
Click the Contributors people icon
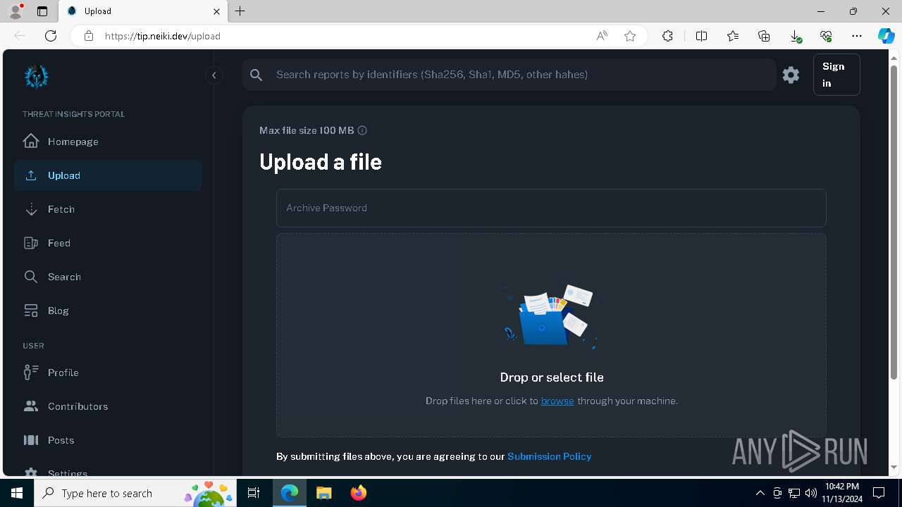(31, 406)
